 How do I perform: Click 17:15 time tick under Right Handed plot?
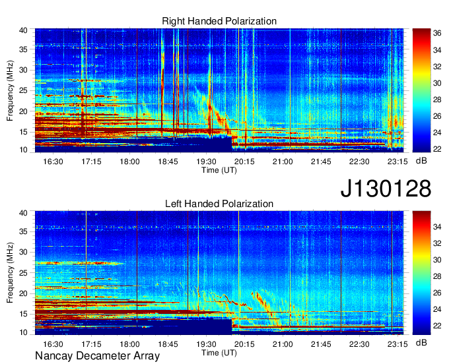[91, 162]
